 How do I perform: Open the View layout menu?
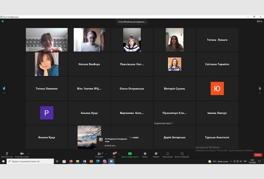click(259, 21)
